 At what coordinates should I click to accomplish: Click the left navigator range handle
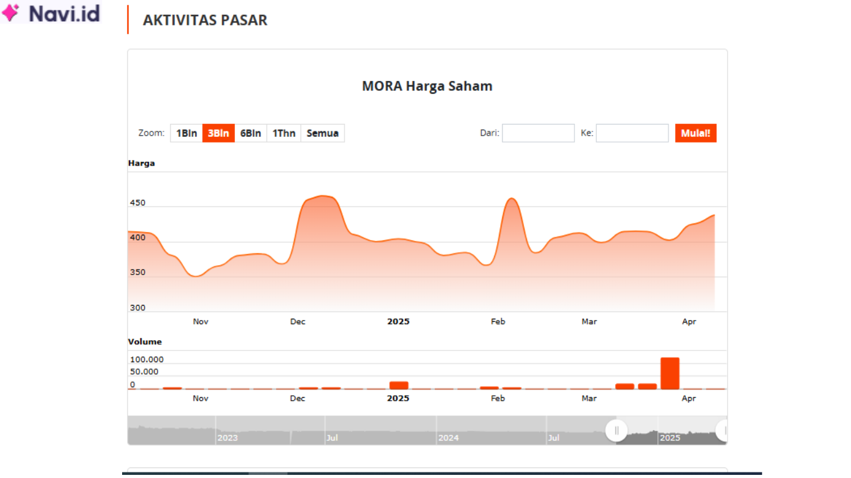(x=617, y=430)
